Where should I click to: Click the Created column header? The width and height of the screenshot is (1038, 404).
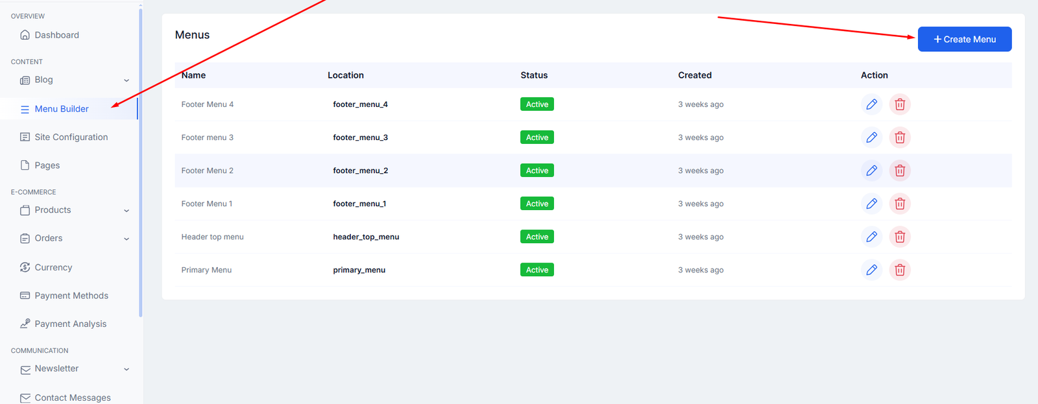[695, 75]
